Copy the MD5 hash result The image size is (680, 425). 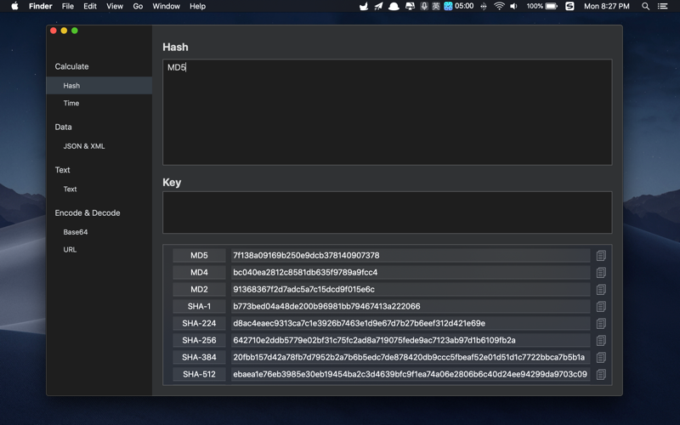click(601, 256)
